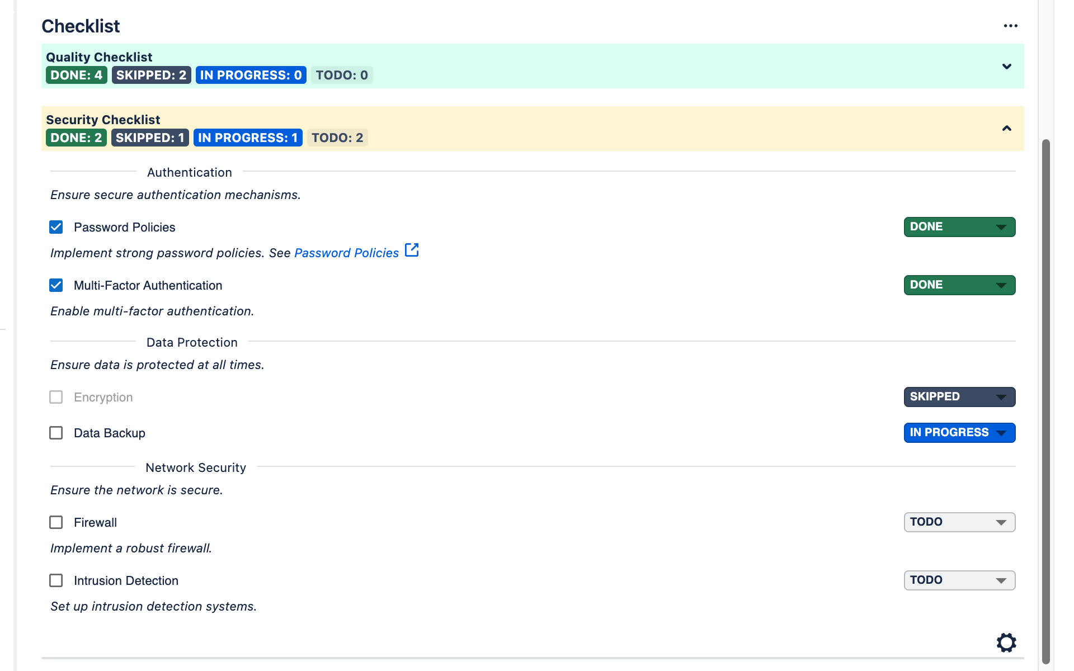Open the IN PROGRESS dropdown for Data Backup
Screen dimensions: 1074x671
pos(959,432)
